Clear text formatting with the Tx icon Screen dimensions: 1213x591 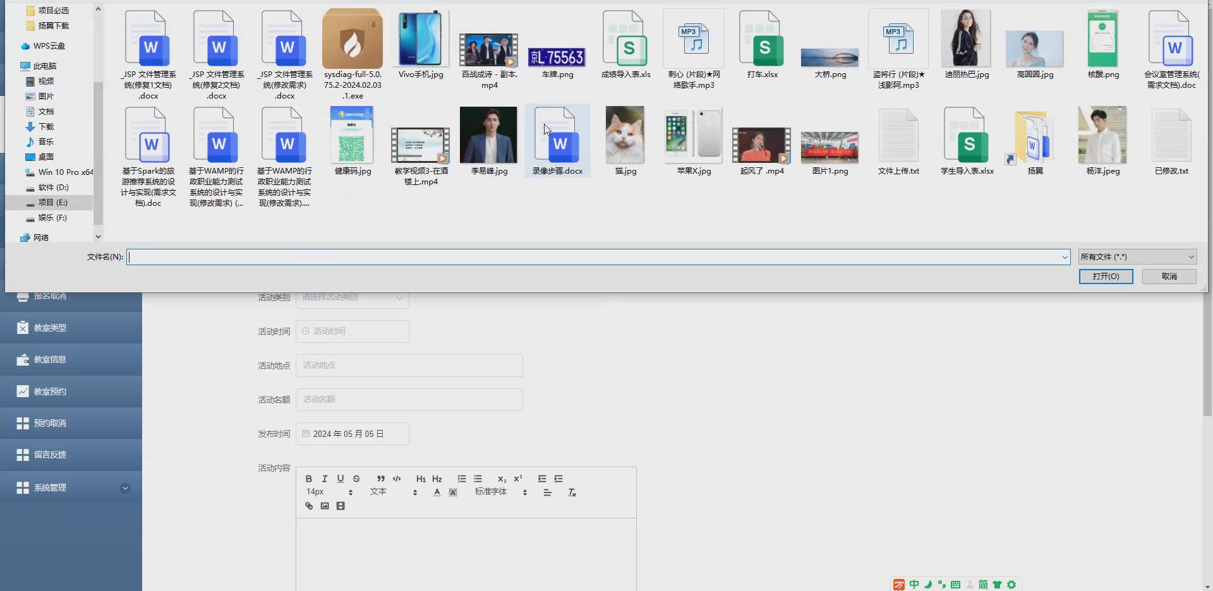pos(572,492)
